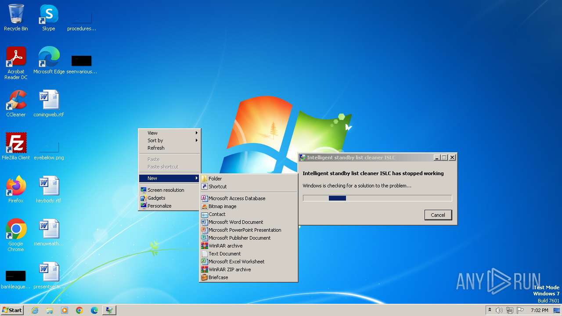This screenshot has height=316, width=562.
Task: Open Chrome from the taskbar
Action: [79, 310]
